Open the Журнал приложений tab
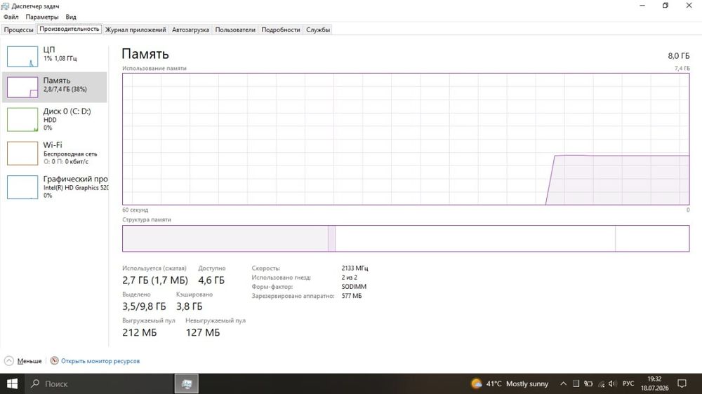Image resolution: width=702 pixels, height=394 pixels. [x=135, y=29]
